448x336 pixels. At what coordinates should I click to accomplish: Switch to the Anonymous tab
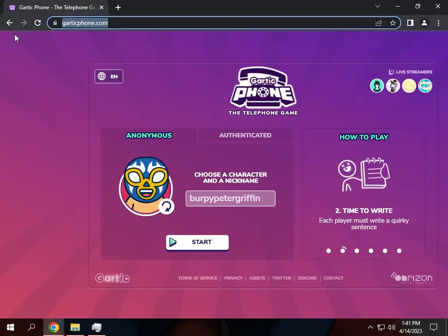click(x=149, y=136)
